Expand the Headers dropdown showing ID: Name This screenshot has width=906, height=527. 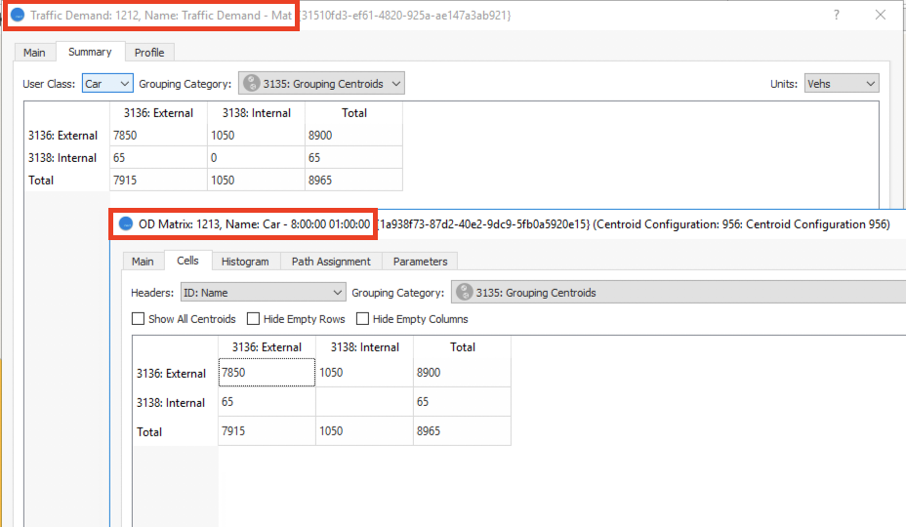point(263,292)
